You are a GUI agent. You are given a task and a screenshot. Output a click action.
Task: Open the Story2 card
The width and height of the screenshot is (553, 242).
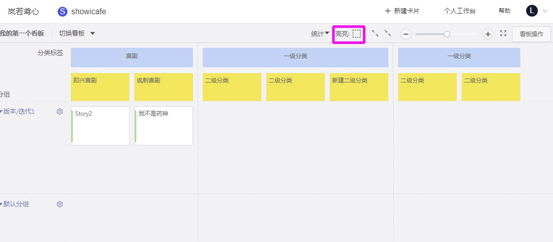(x=100, y=126)
